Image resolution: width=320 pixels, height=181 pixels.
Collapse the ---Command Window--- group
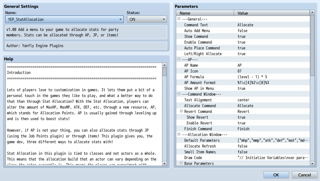tap(179, 94)
